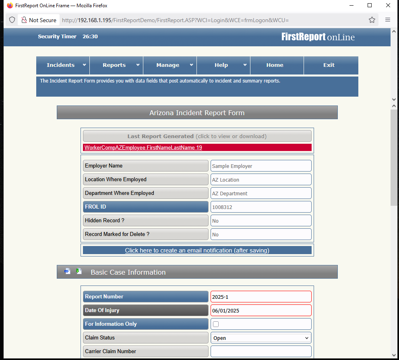
Task: Click the Firefox logo in the title bar
Action: click(10, 6)
